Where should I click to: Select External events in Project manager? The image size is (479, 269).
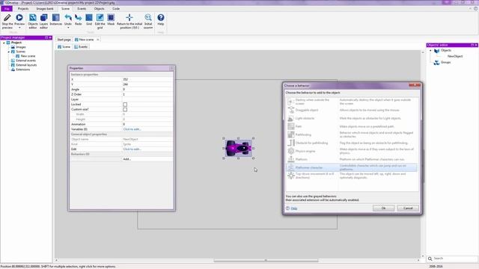click(26, 61)
